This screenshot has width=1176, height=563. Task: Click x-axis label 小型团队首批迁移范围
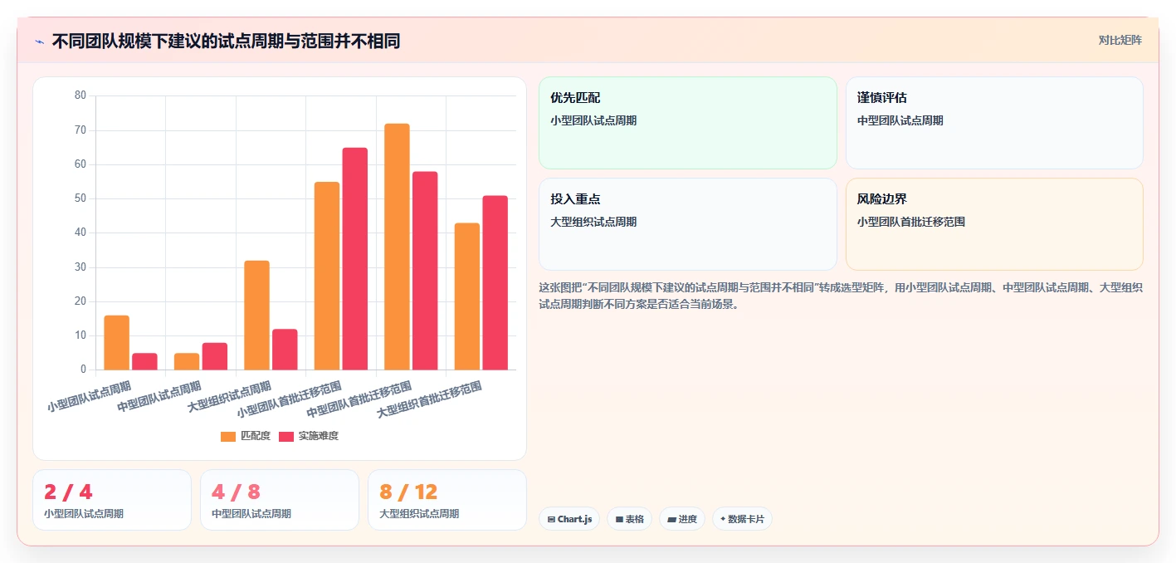click(x=290, y=400)
